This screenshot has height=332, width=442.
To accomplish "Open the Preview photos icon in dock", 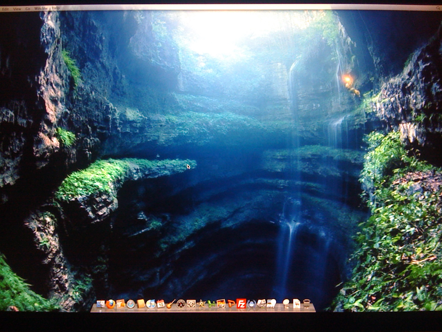I will (x=261, y=304).
